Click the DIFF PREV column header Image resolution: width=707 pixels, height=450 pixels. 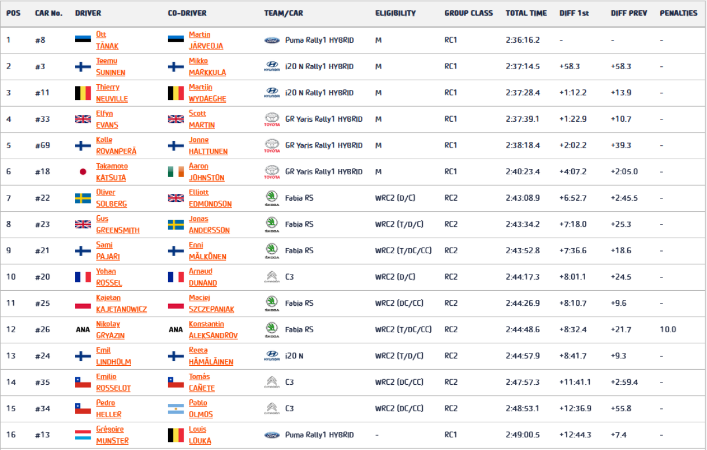[x=628, y=13]
